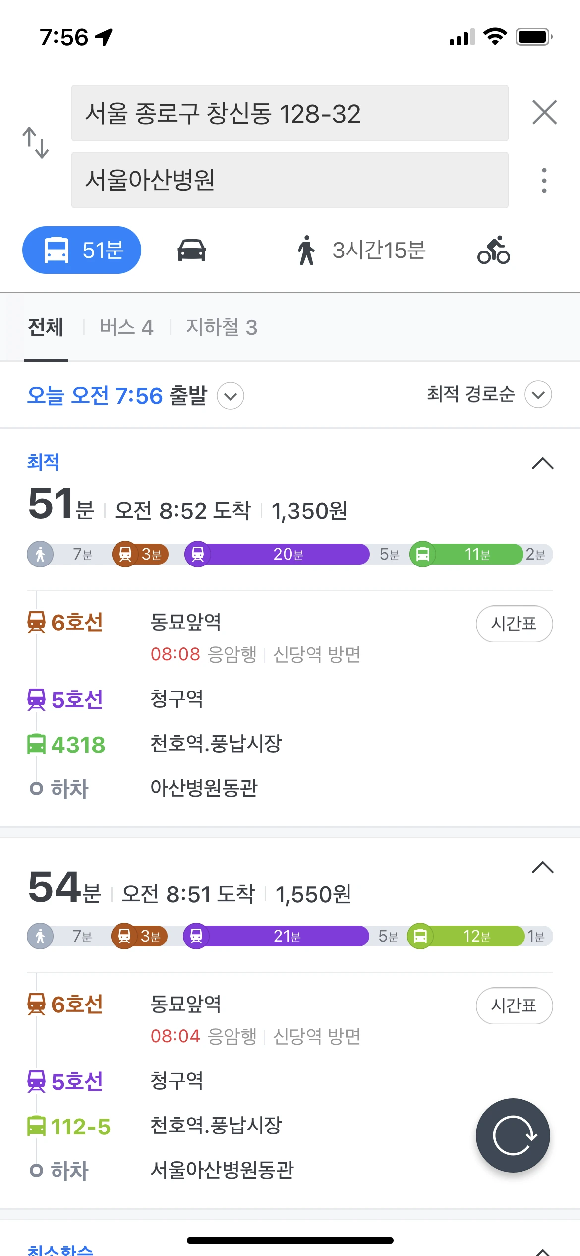Open the 최적 경로순 sort dropdown
This screenshot has height=1256, width=580.
pyautogui.click(x=489, y=395)
